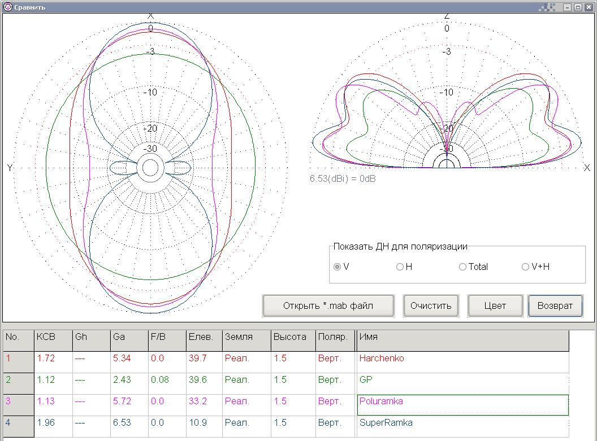Minimize the Сравнить window

tap(567, 7)
